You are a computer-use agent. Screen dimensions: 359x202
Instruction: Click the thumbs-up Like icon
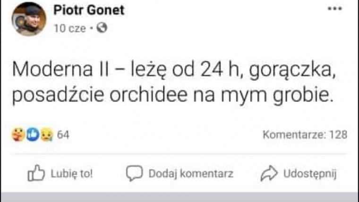(x=36, y=174)
